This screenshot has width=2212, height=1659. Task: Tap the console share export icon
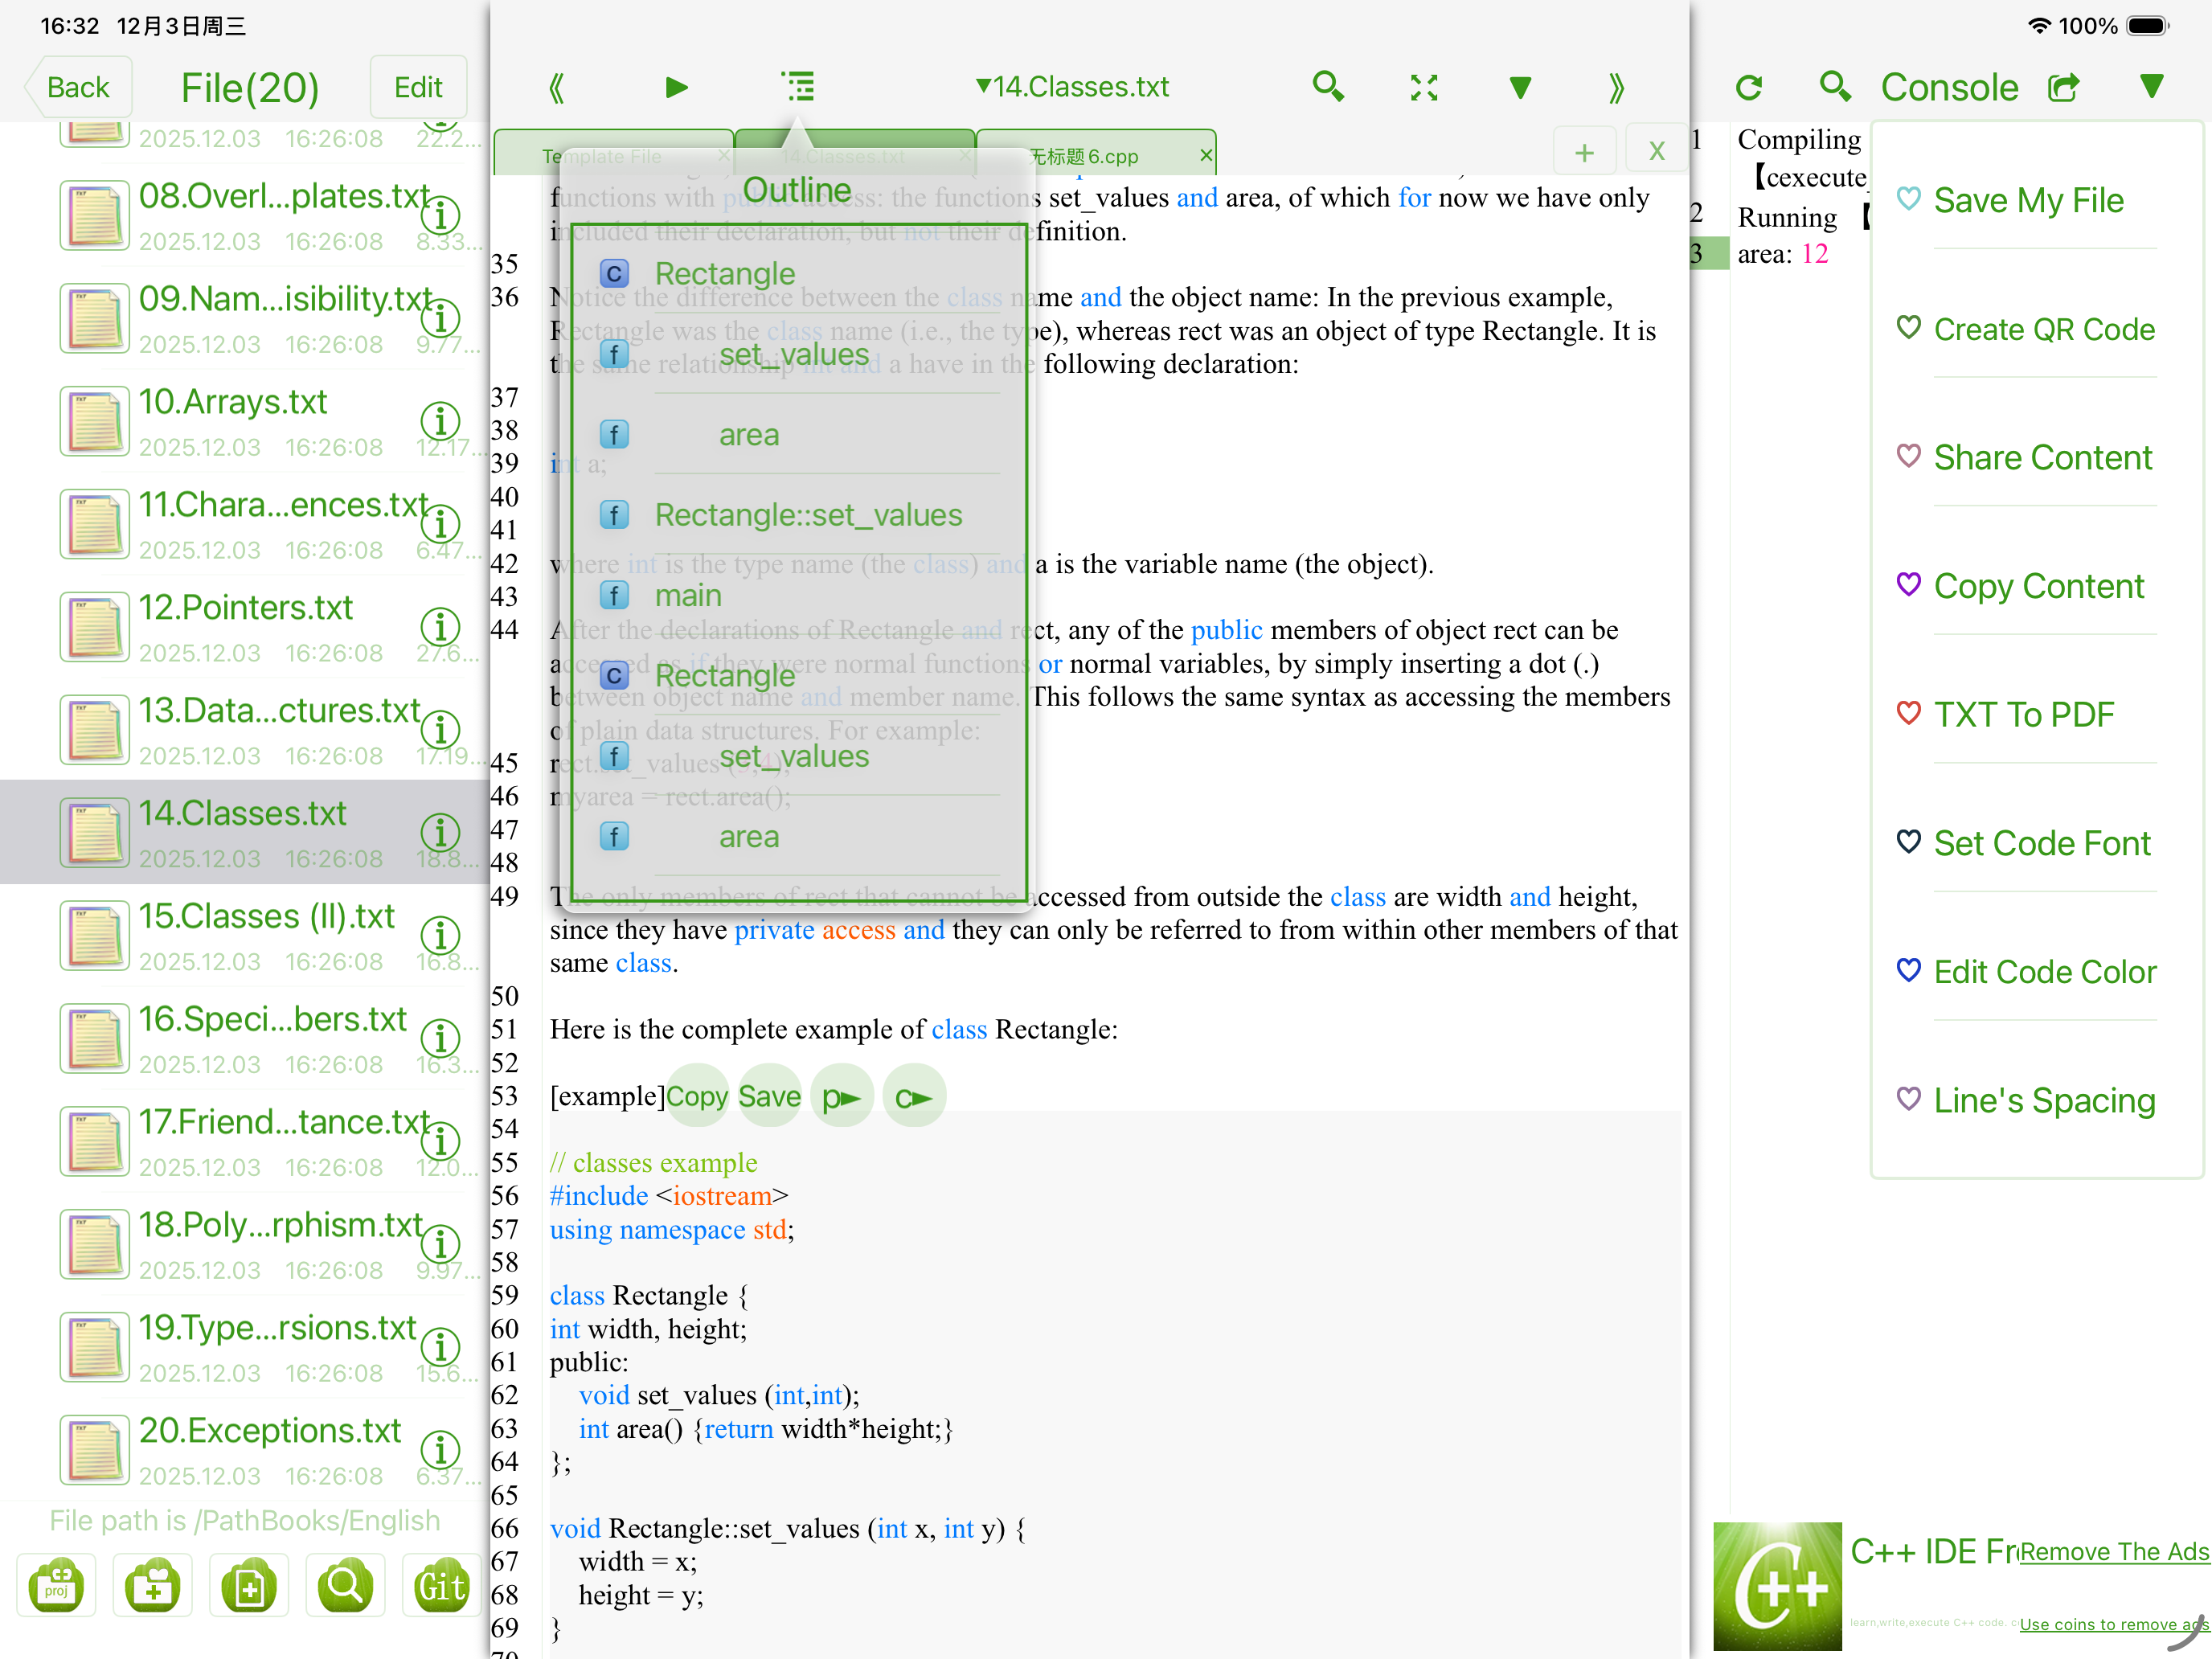click(x=2063, y=87)
